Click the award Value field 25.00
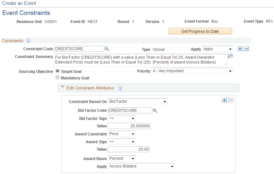This screenshot has width=274, height=174. click(x=129, y=149)
